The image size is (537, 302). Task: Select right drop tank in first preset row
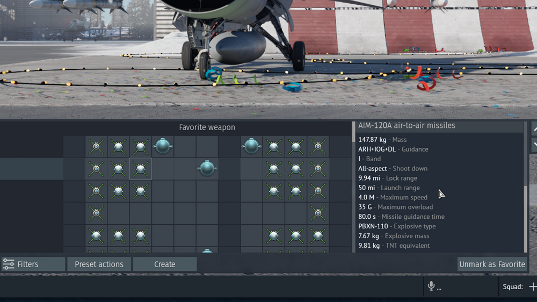click(x=251, y=147)
